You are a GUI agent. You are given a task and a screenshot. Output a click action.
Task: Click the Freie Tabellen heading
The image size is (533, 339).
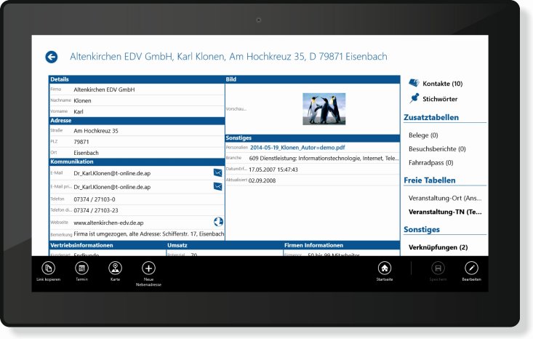point(429,180)
